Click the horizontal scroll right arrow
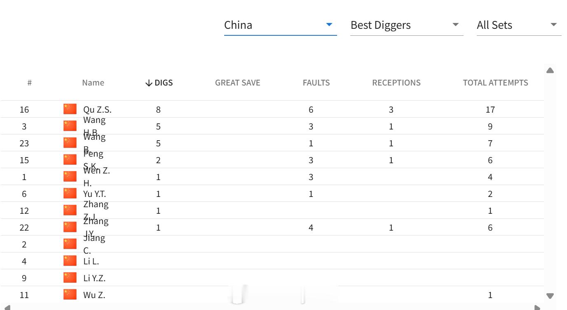This screenshot has width=567, height=310. coord(537,307)
